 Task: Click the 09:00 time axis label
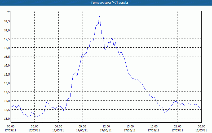[82, 127]
